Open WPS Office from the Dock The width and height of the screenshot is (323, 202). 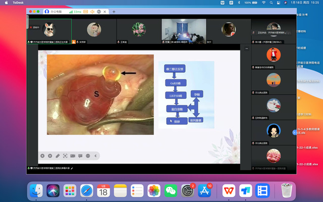tap(229, 190)
